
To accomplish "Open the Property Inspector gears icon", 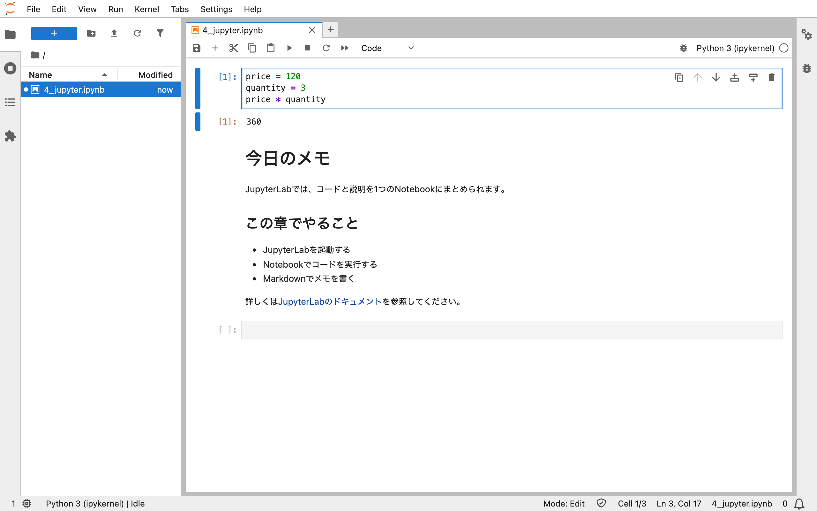I will [806, 34].
